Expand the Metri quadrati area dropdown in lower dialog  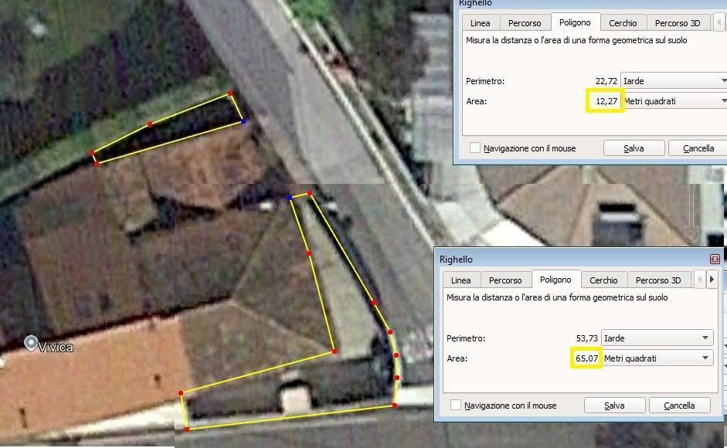point(657,358)
